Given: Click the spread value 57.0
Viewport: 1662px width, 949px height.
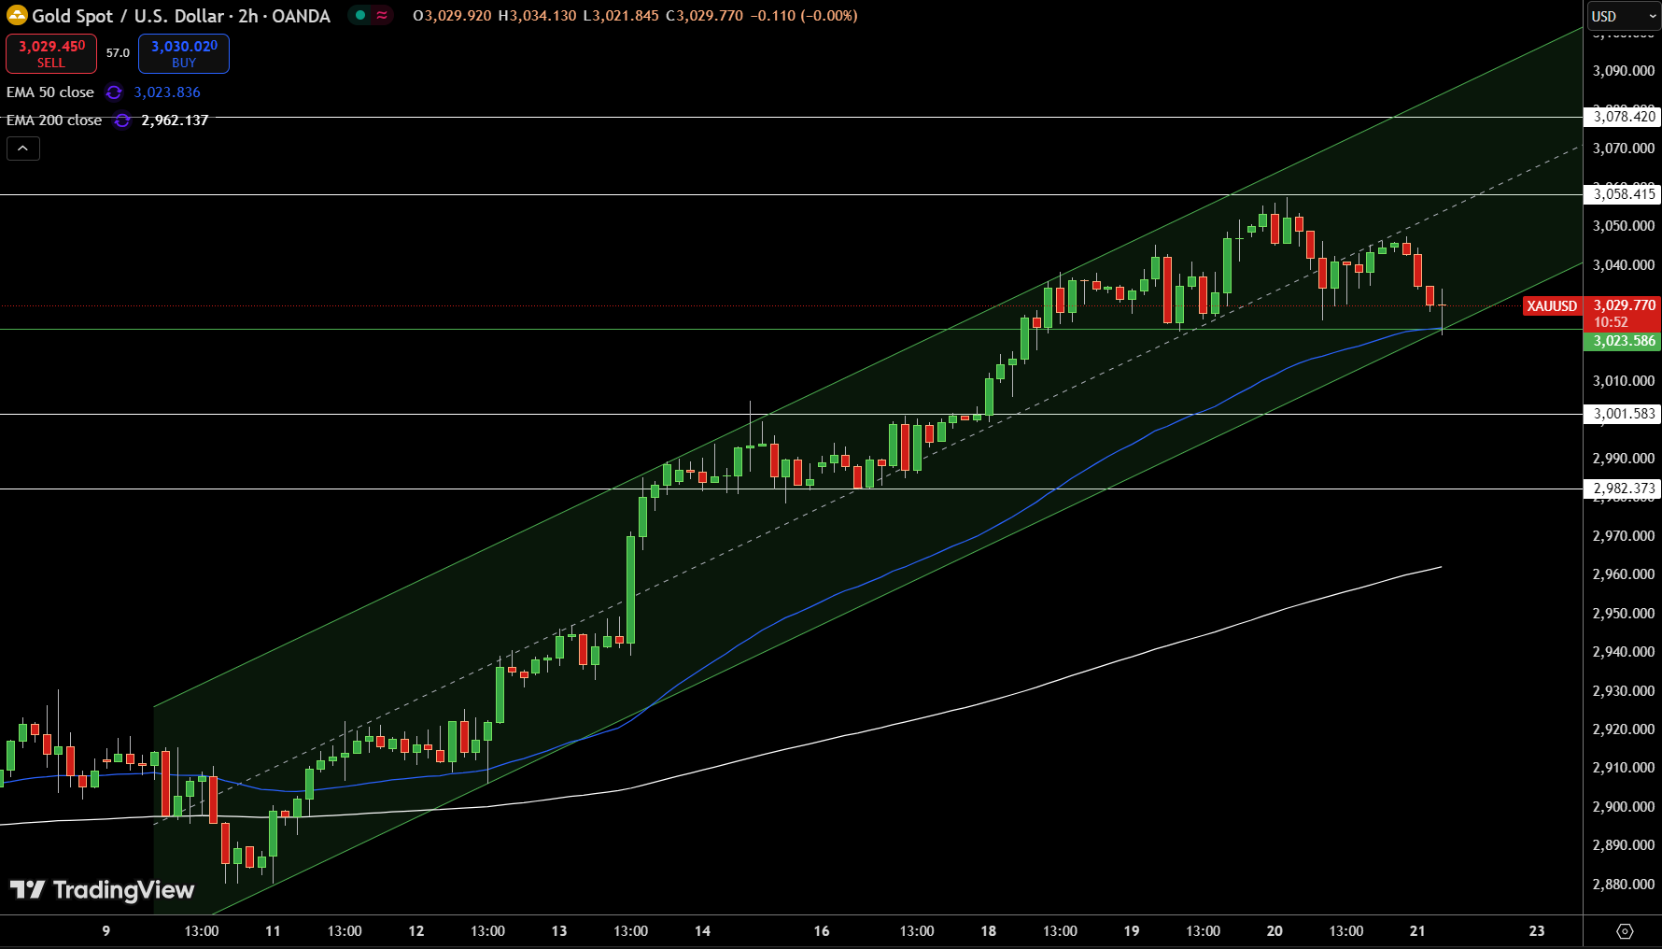Looking at the screenshot, I should pos(118,53).
